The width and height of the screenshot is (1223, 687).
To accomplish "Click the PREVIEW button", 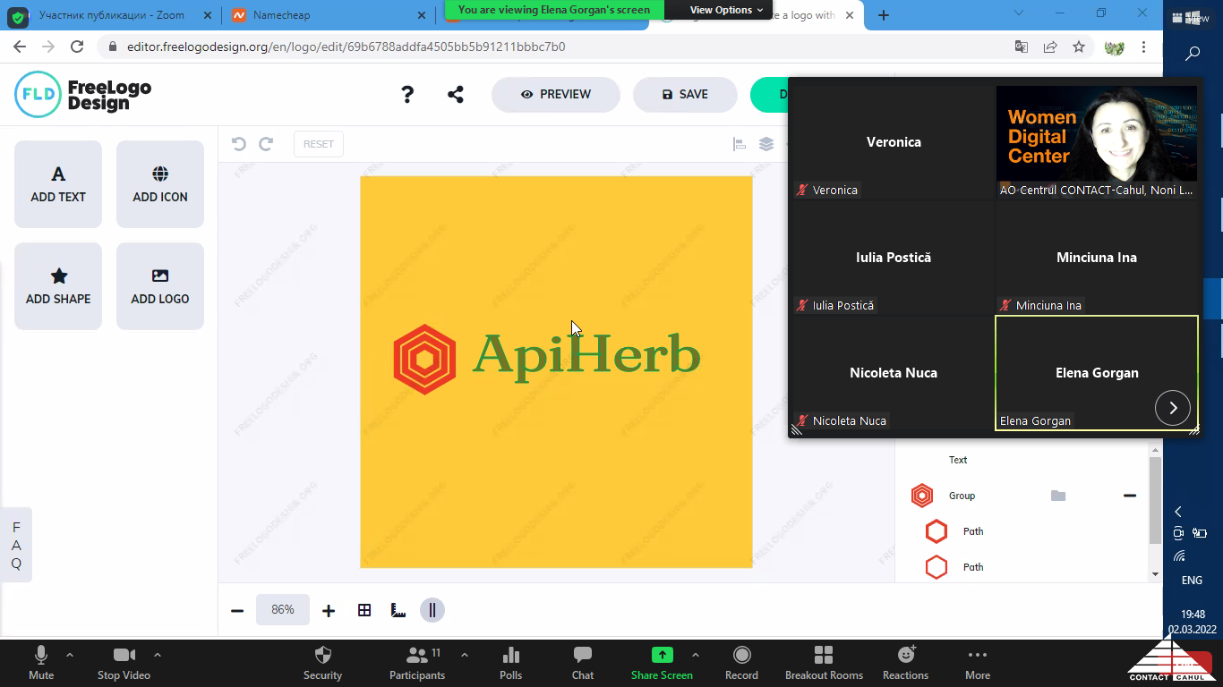I will [556, 94].
